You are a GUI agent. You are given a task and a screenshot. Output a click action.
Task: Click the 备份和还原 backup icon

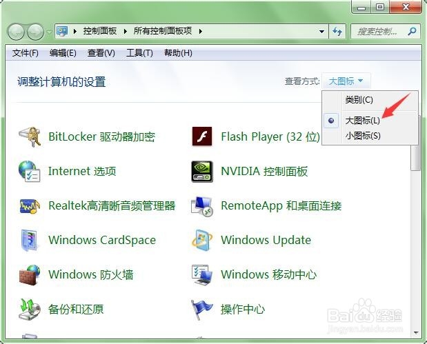30,310
